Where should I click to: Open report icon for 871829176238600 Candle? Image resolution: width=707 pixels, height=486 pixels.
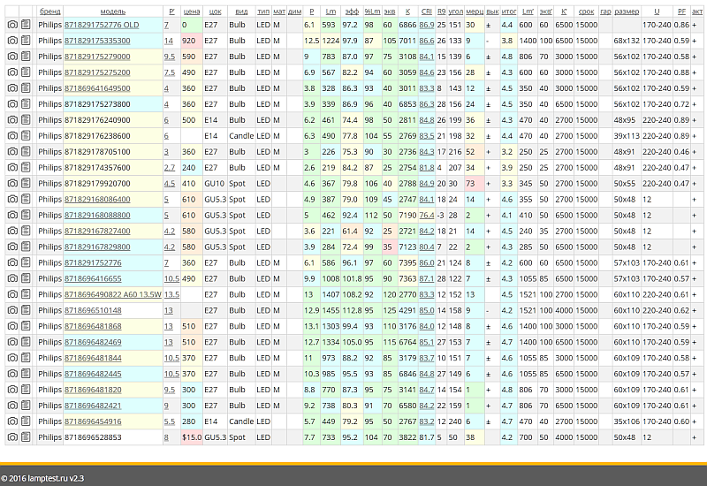point(26,136)
